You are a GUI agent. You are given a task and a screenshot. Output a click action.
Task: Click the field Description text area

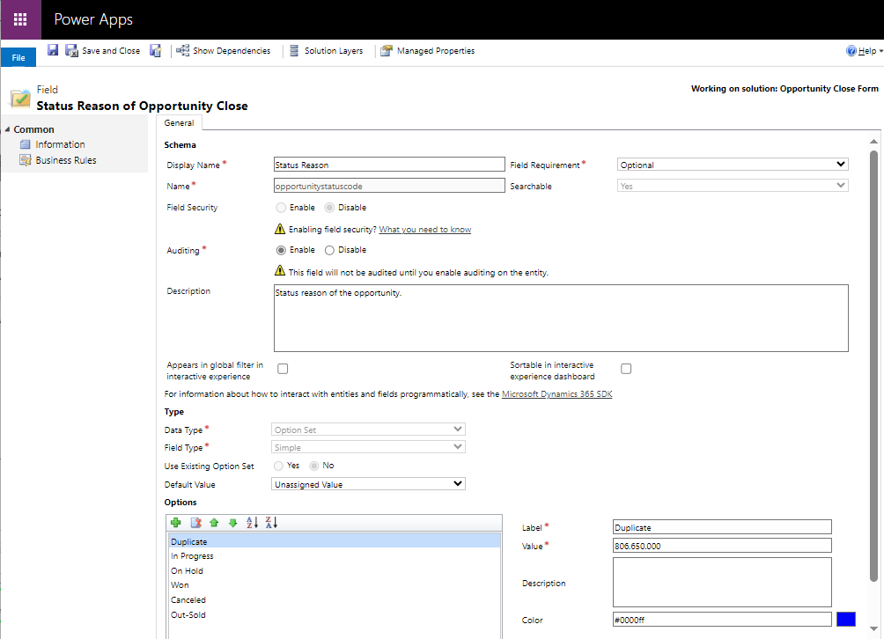point(561,318)
